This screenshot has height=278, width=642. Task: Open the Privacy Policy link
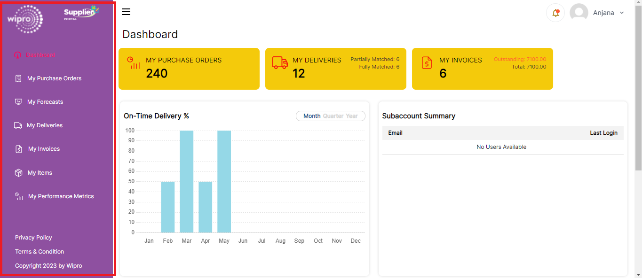pos(33,238)
